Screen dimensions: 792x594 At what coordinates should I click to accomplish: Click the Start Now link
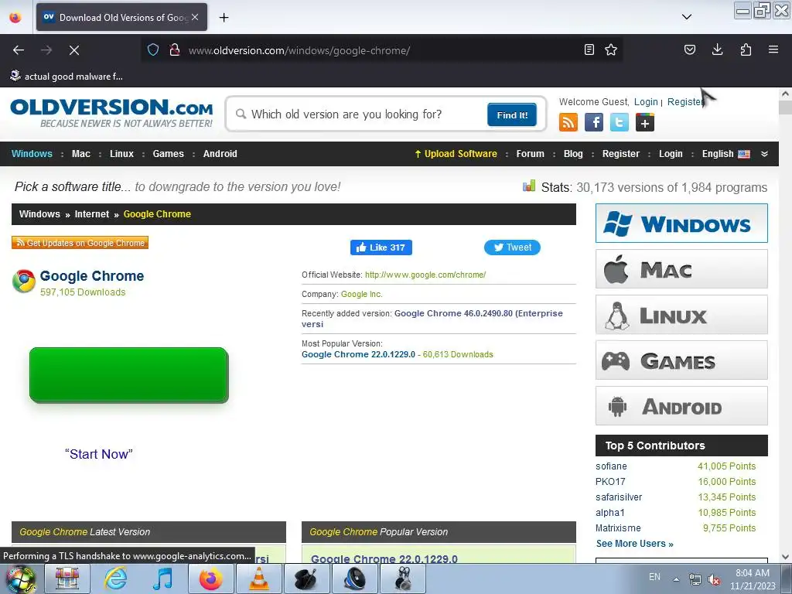[98, 454]
